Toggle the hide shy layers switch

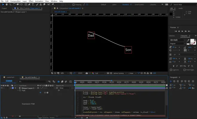(59, 82)
